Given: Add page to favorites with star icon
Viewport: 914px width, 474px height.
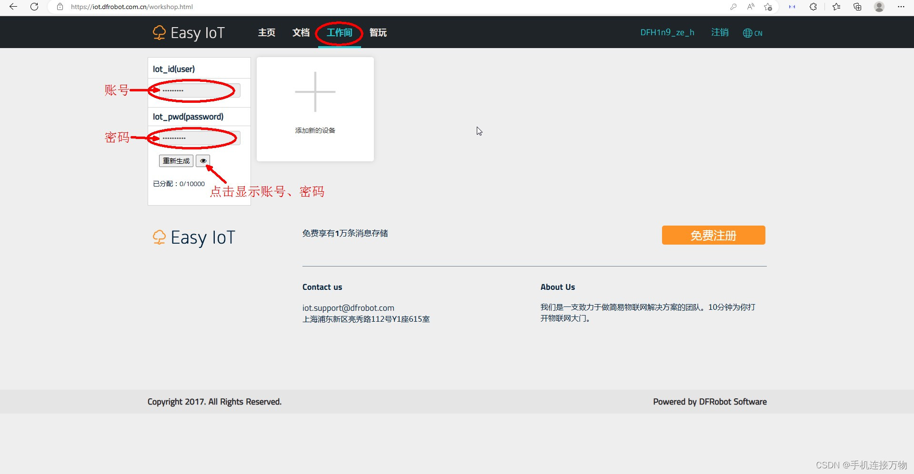Looking at the screenshot, I should pyautogui.click(x=768, y=7).
